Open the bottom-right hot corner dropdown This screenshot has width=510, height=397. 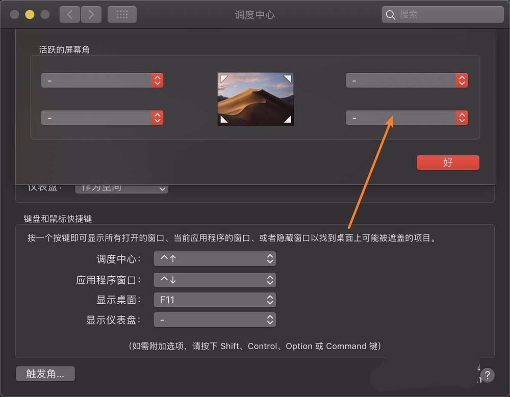pos(407,118)
